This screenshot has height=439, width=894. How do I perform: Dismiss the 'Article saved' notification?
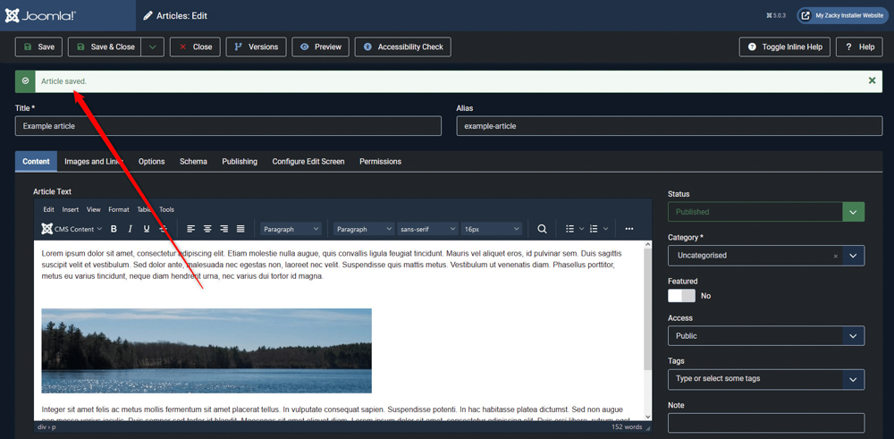click(872, 80)
